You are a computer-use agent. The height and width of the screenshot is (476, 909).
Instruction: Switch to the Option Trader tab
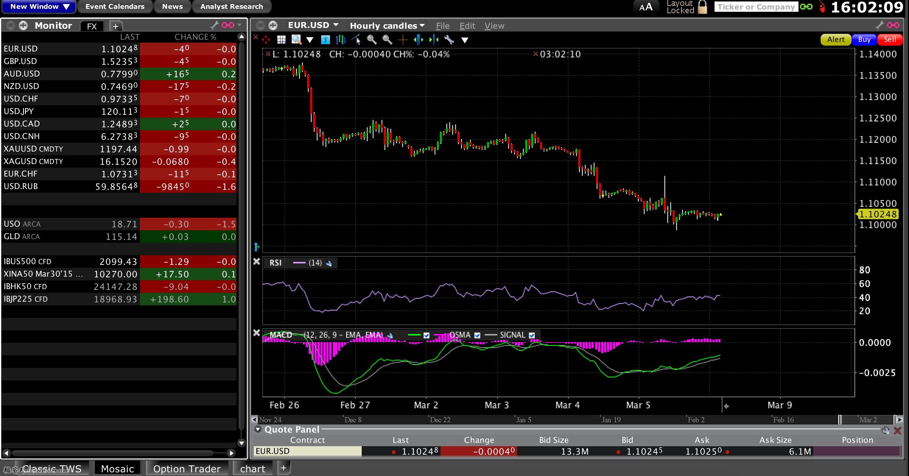pyautogui.click(x=187, y=469)
